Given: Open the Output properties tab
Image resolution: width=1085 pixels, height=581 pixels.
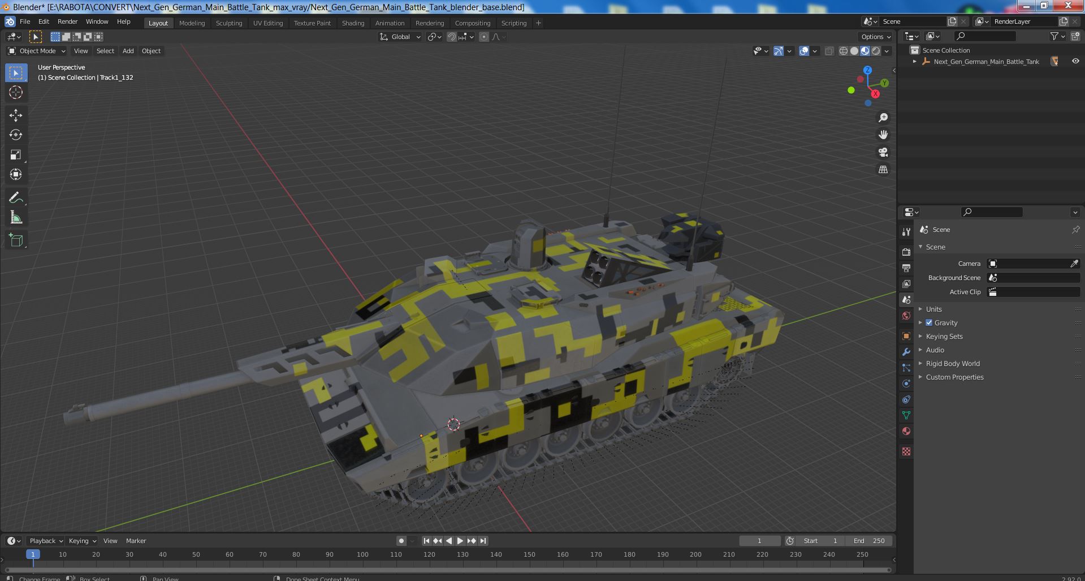Looking at the screenshot, I should click(x=906, y=268).
